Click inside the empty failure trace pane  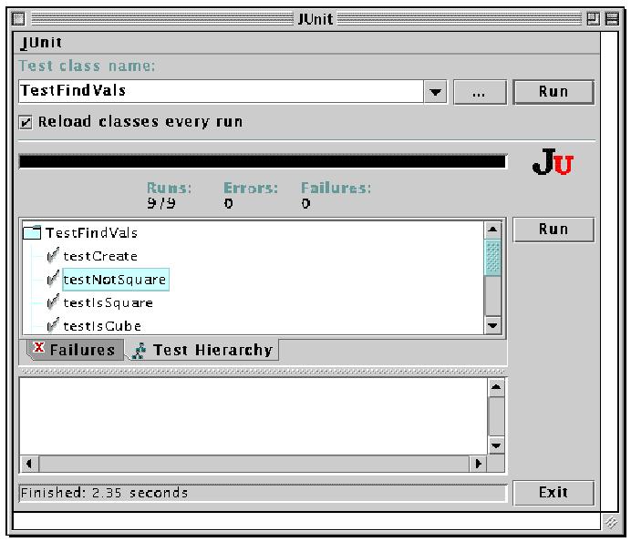point(253,416)
